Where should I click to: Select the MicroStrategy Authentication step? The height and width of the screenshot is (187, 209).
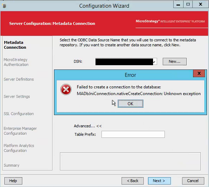[16, 62]
